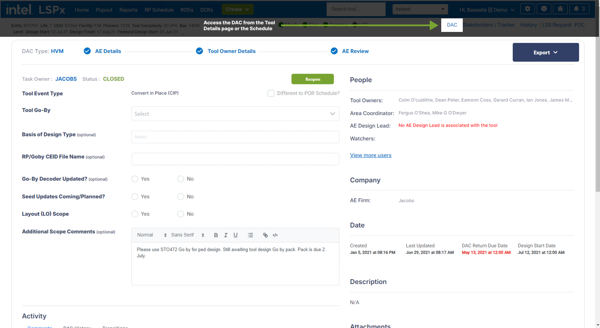Select No for Layout (LO) Scope

[x=181, y=214]
